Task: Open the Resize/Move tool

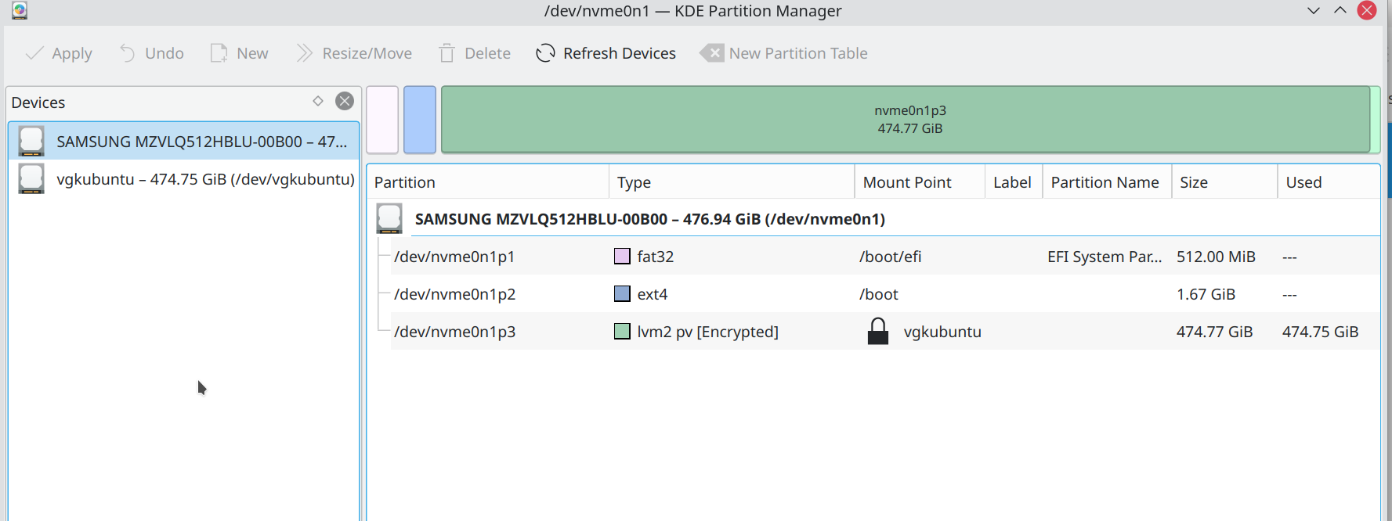Action: (x=354, y=53)
